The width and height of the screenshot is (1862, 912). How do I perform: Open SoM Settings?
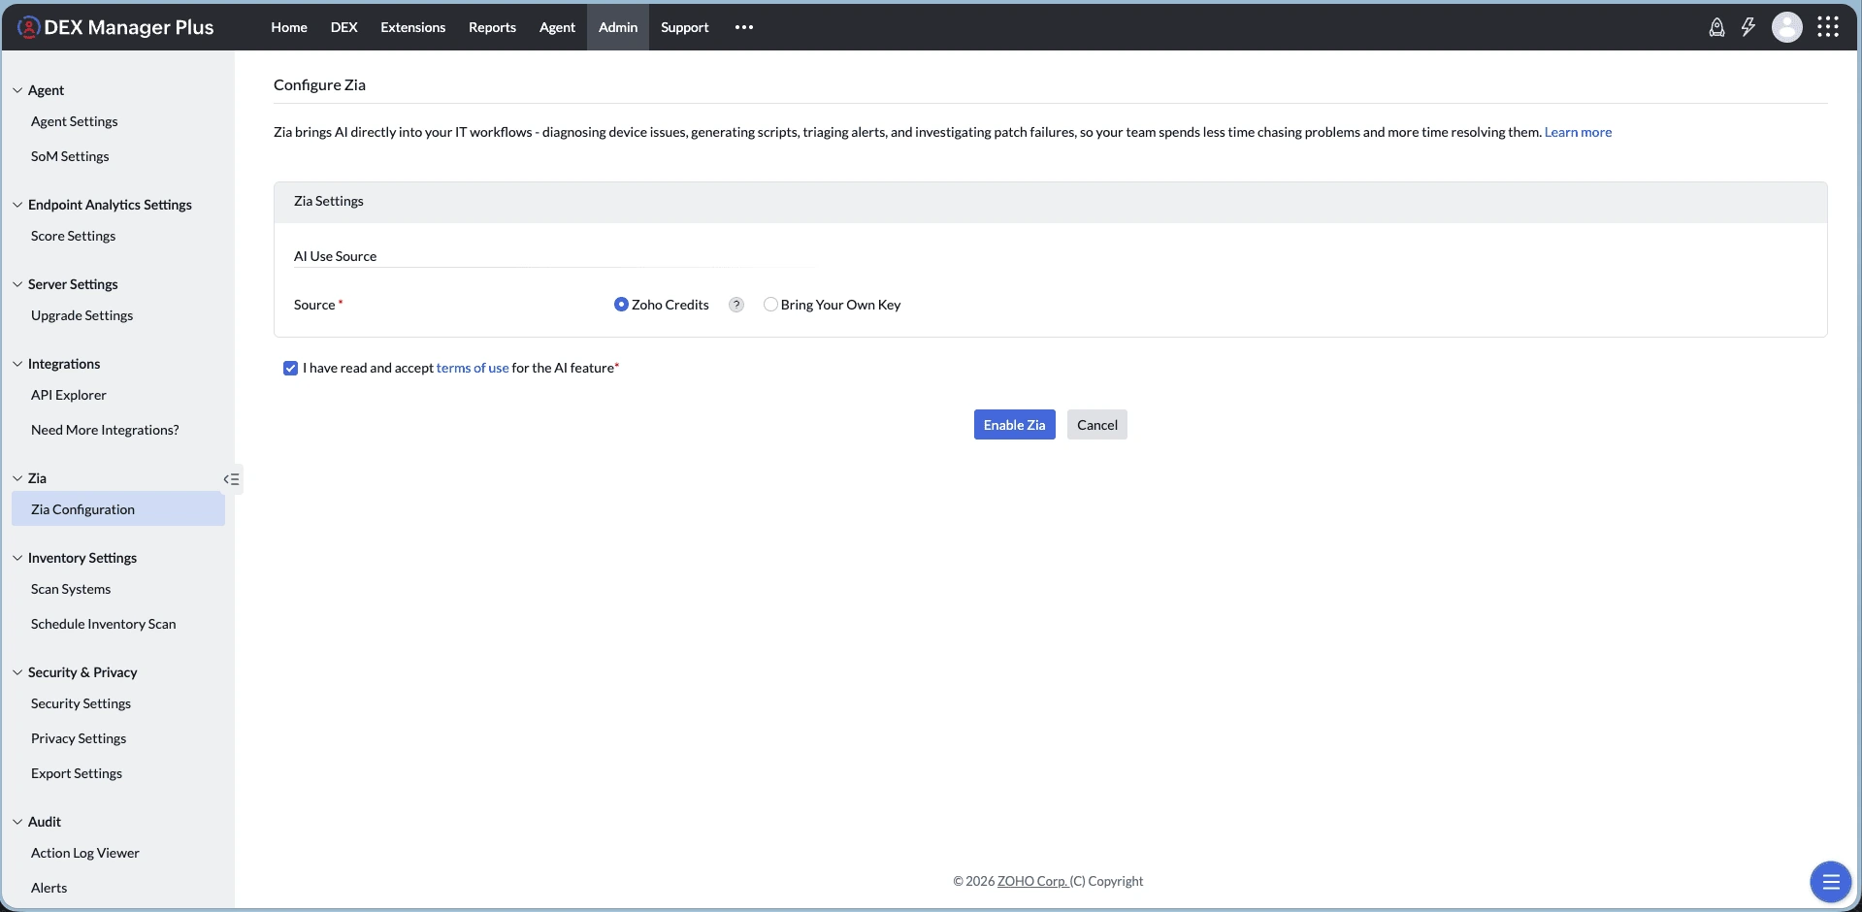tap(70, 156)
